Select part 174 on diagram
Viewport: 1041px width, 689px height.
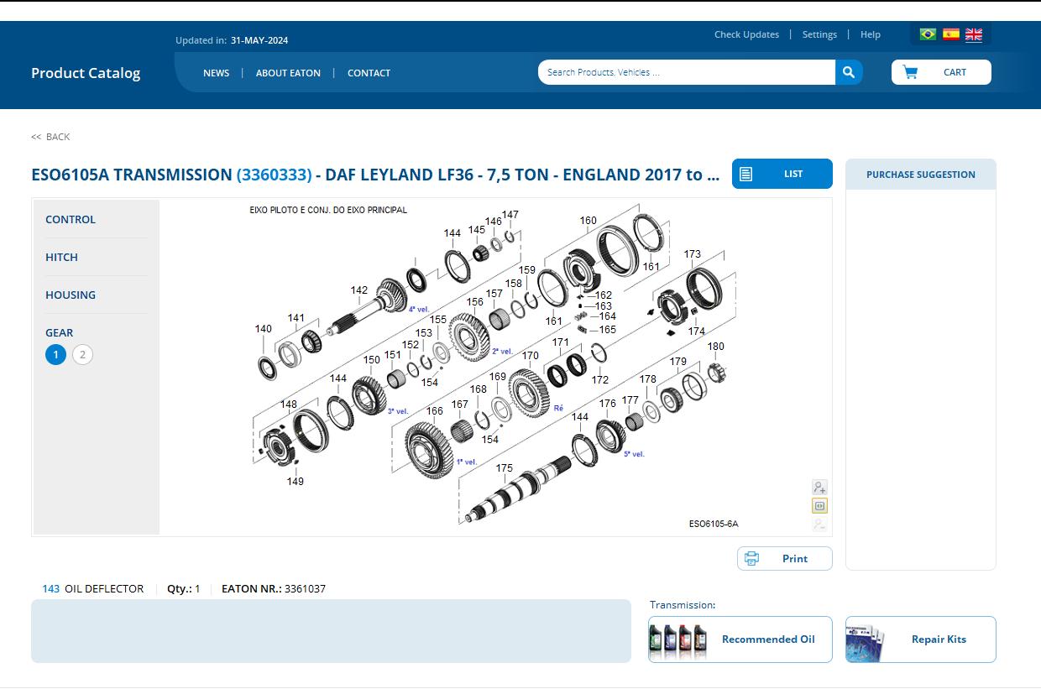(x=697, y=331)
